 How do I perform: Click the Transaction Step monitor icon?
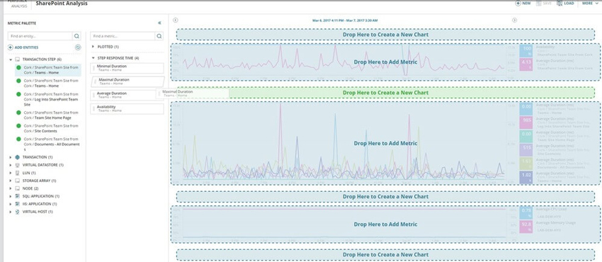pos(17,60)
